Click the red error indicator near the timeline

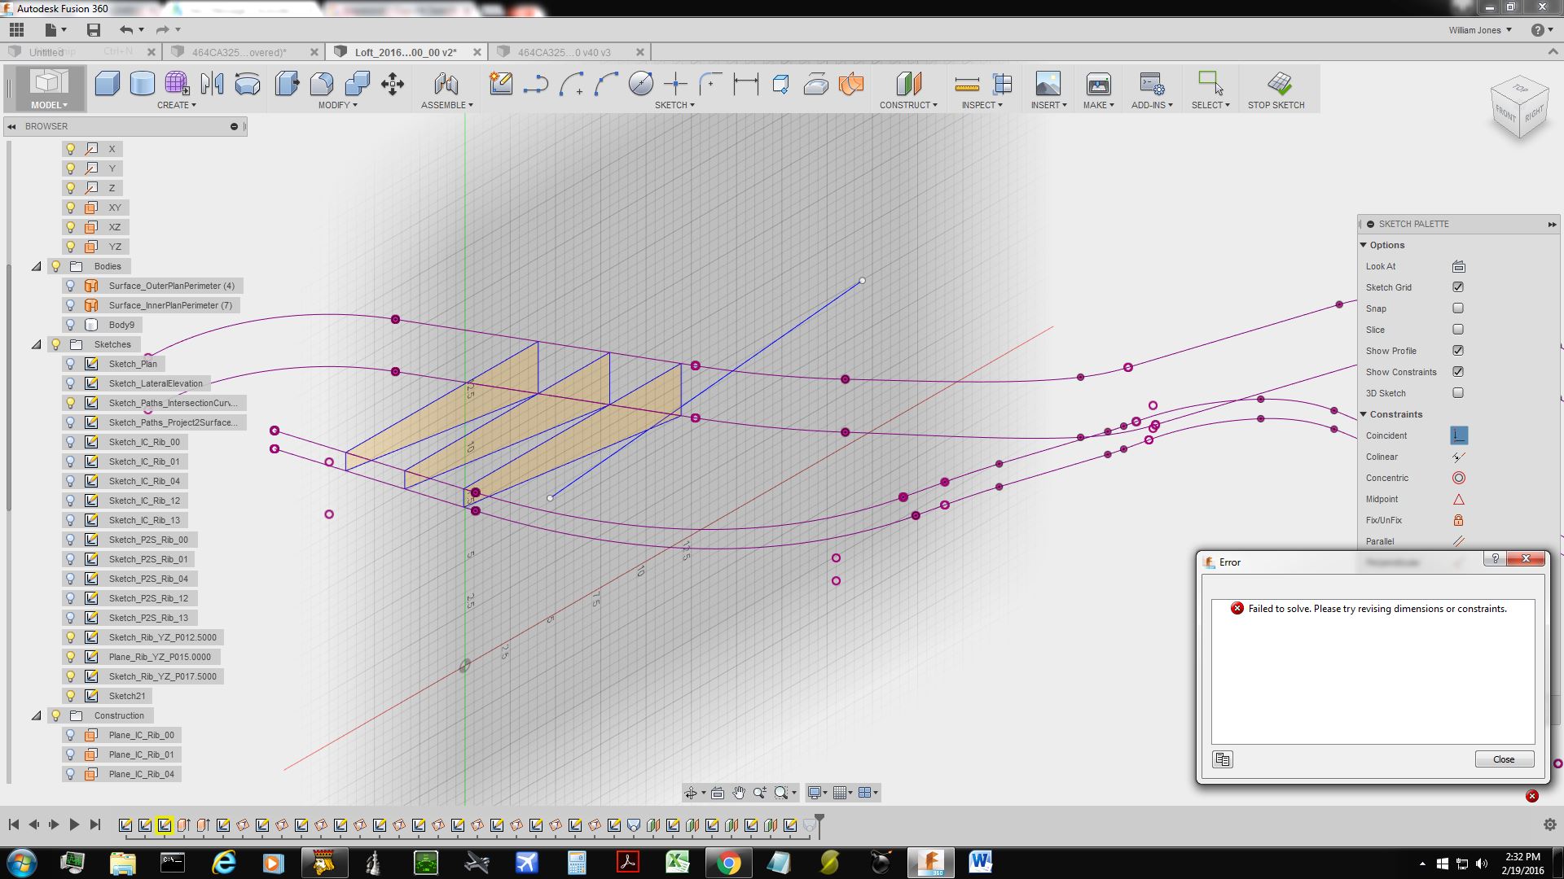pos(1532,796)
